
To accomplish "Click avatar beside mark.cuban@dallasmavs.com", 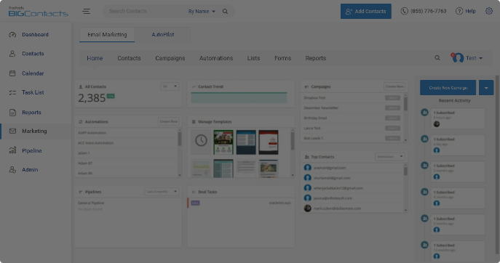I will pyautogui.click(x=308, y=209).
